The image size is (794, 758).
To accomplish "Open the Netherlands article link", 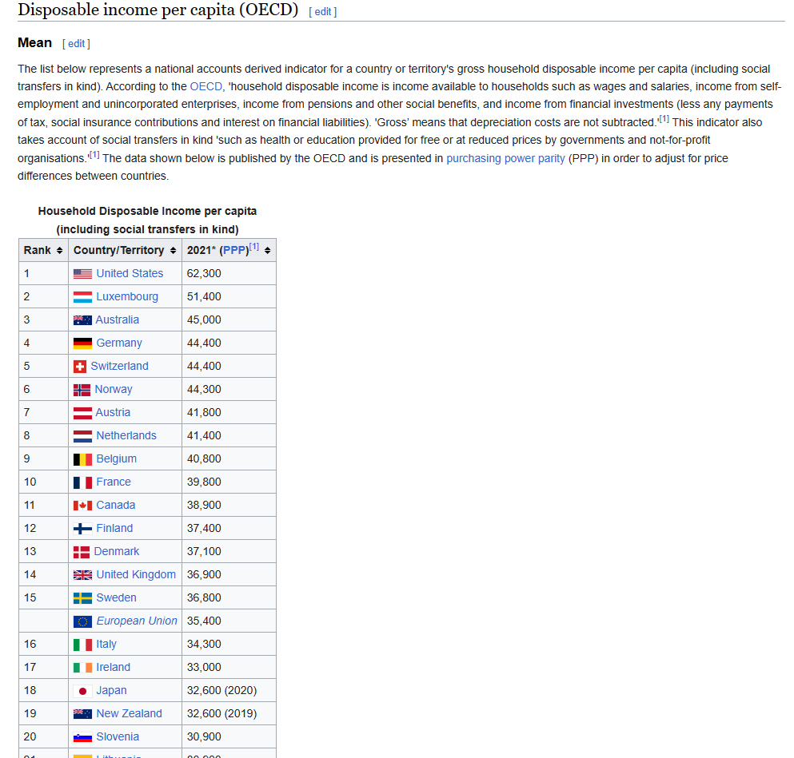I will coord(126,436).
